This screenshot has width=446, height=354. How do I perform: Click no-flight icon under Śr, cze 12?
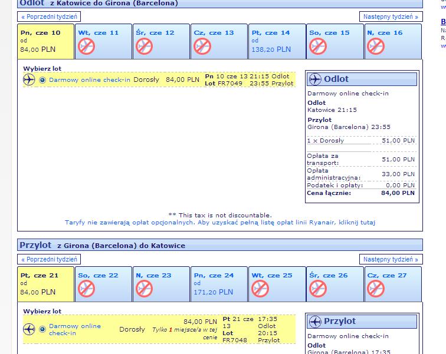(x=144, y=47)
